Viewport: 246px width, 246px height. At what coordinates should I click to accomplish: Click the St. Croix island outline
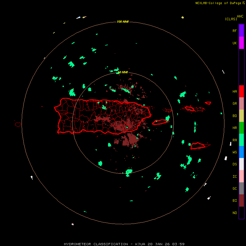tap(198, 146)
